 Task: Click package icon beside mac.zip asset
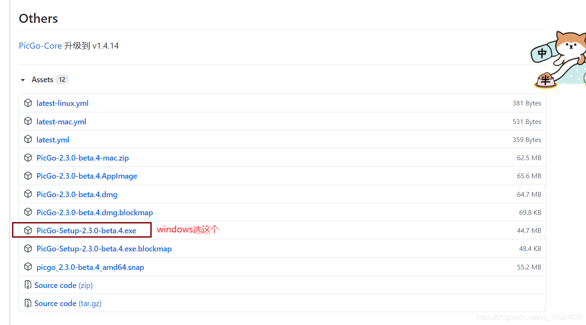28,158
